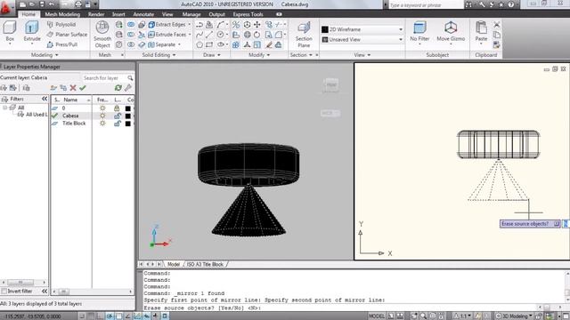570x320 pixels.
Task: Click the Smooth Object tool
Action: click(x=102, y=35)
